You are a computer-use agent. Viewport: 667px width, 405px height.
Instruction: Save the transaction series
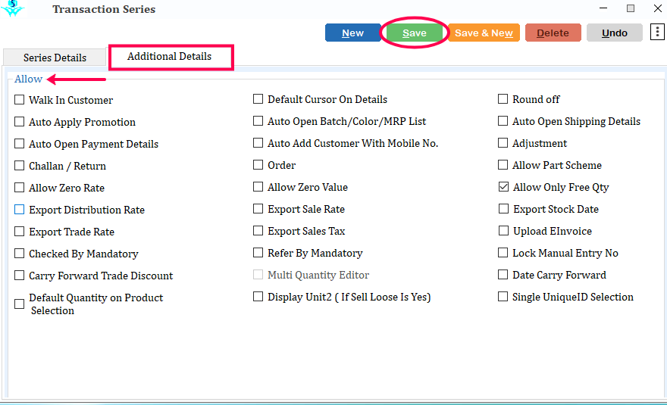[x=414, y=33]
